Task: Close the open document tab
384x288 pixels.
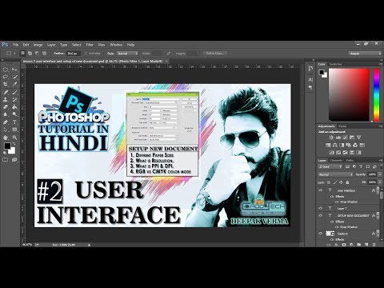Action: pyautogui.click(x=167, y=61)
